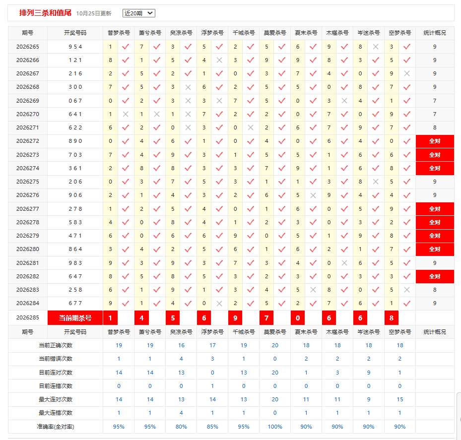The image size is (461, 440).
Task: Select period number 2026285
Action: point(28,318)
